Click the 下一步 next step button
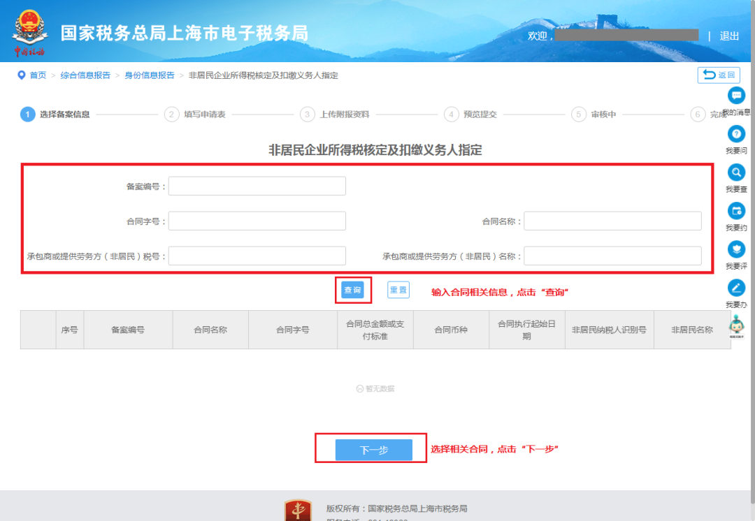This screenshot has height=521, width=755. (373, 450)
